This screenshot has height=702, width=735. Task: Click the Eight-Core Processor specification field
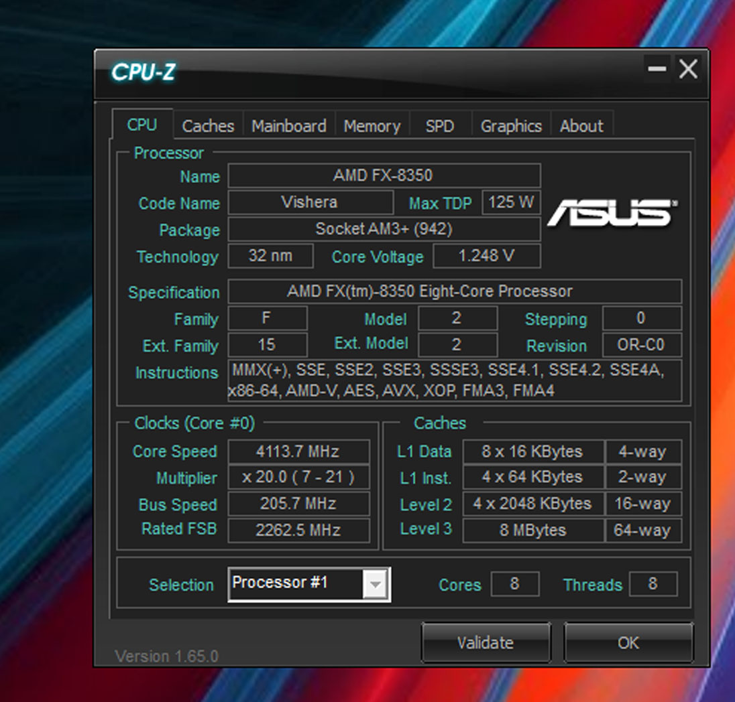[x=455, y=291]
